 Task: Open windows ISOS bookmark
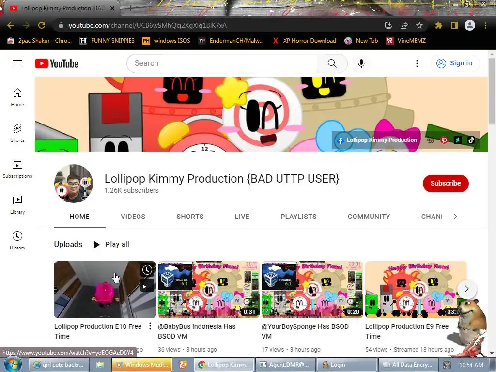pos(167,41)
